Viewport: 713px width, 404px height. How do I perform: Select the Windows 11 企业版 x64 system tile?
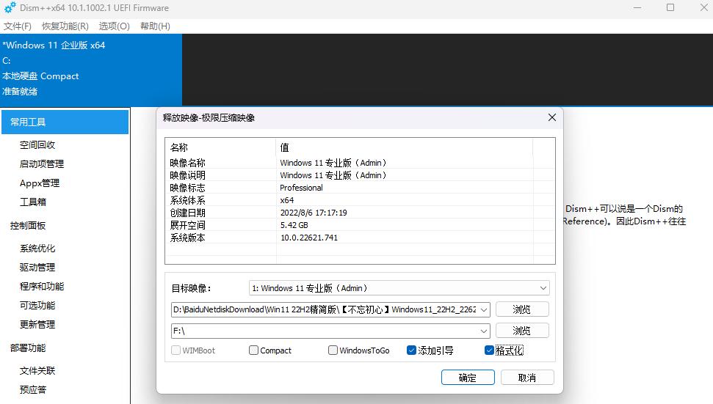pos(91,70)
